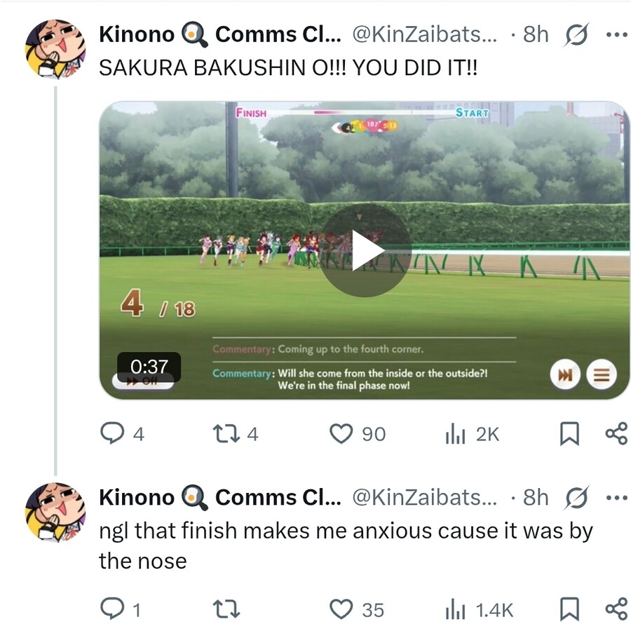Open Grok icon next to first tweet's timestamp
Viewport: 631px width, 638px height.
point(576,34)
